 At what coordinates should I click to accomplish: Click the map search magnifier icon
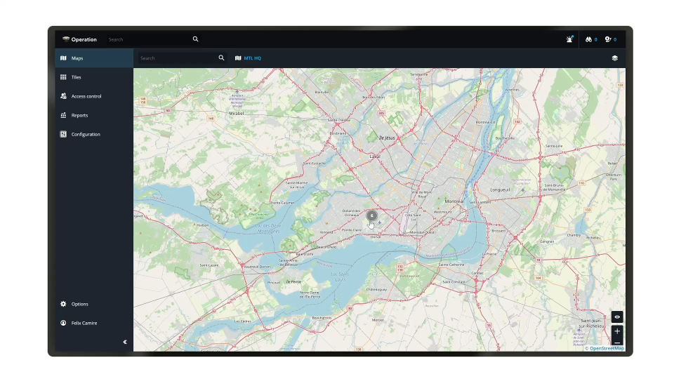point(221,58)
